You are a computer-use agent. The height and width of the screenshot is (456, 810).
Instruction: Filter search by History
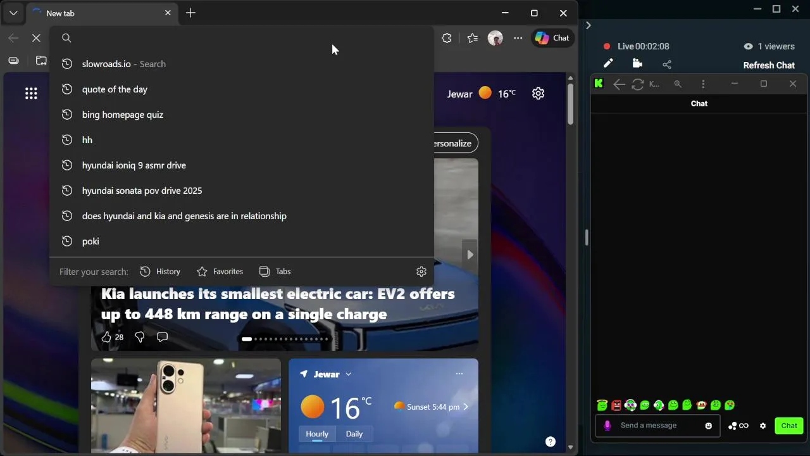[x=160, y=271]
